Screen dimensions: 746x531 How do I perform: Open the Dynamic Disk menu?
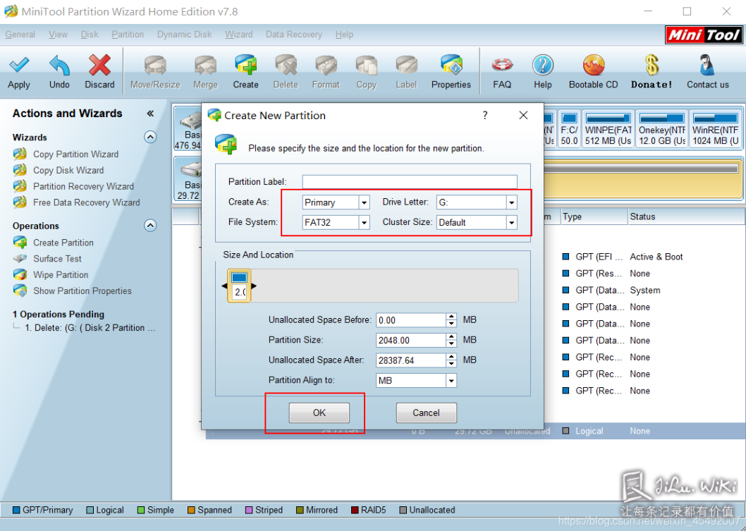[x=185, y=35]
